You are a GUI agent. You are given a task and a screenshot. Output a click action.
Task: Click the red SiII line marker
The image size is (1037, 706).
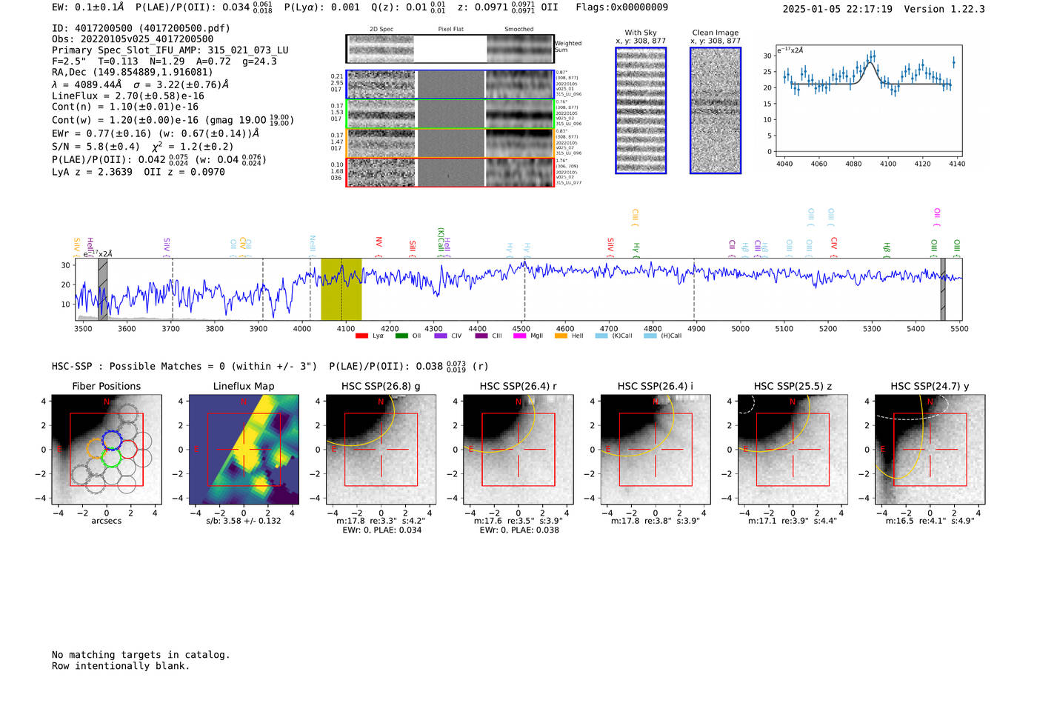[413, 247]
